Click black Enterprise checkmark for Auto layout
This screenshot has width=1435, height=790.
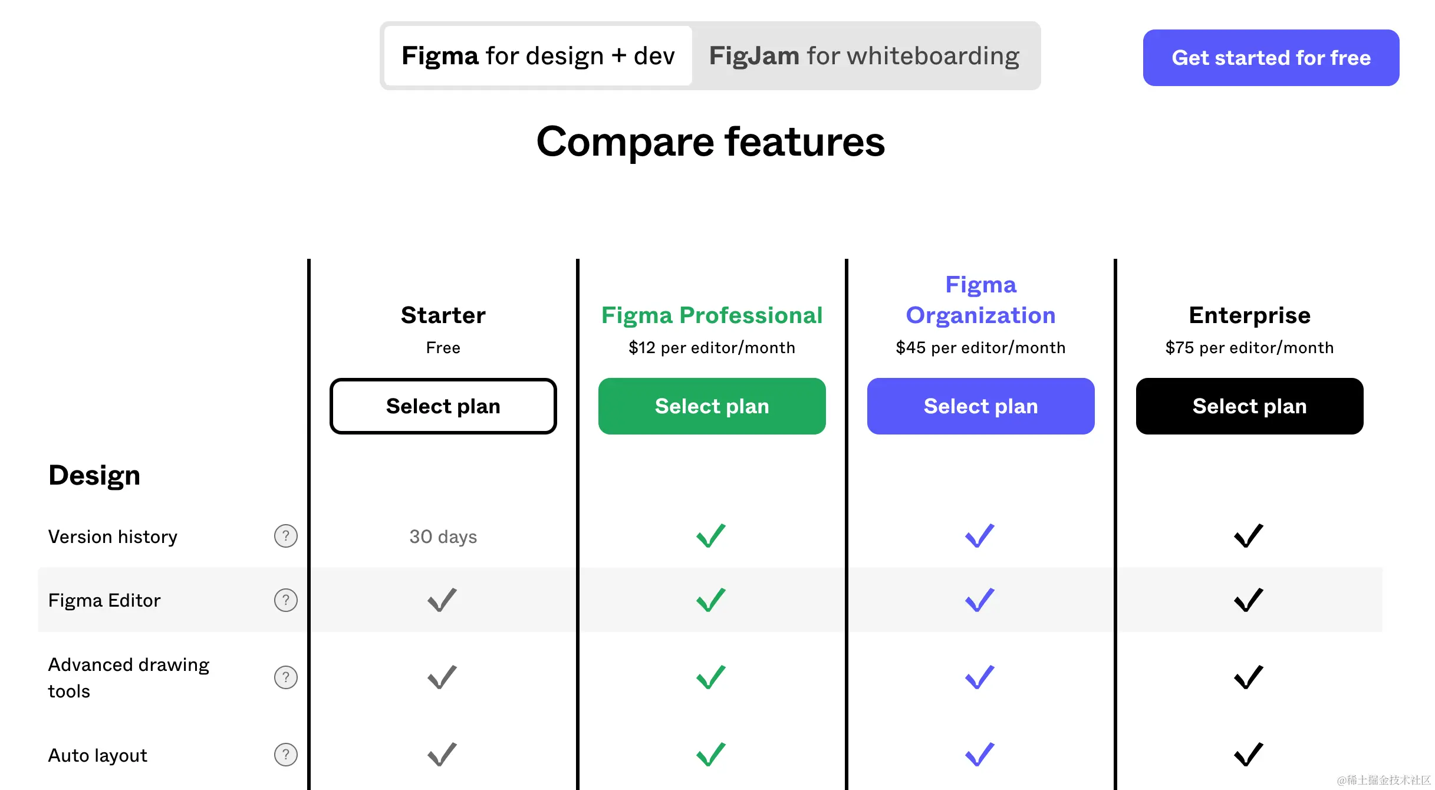[1249, 755]
